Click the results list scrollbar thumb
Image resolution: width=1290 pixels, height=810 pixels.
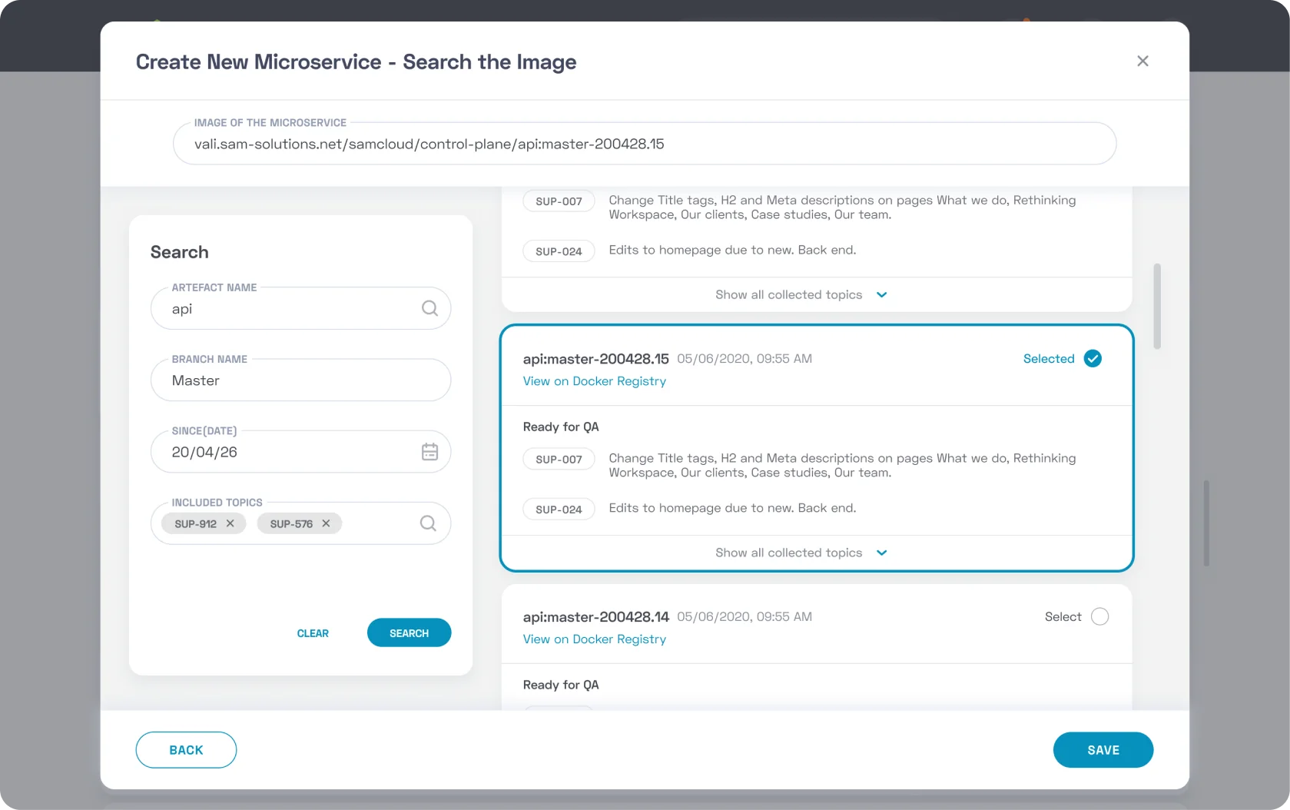click(1156, 306)
